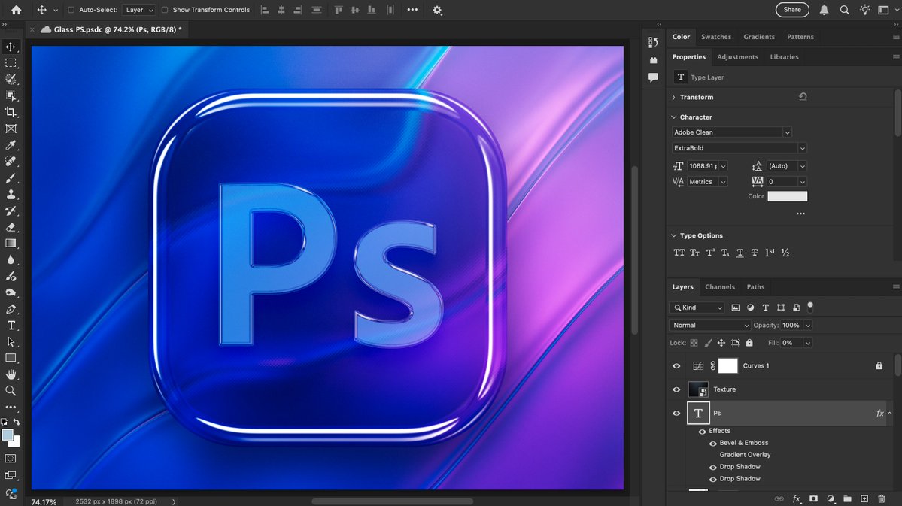
Task: Enable the Auto-Select checkbox
Action: coord(71,10)
